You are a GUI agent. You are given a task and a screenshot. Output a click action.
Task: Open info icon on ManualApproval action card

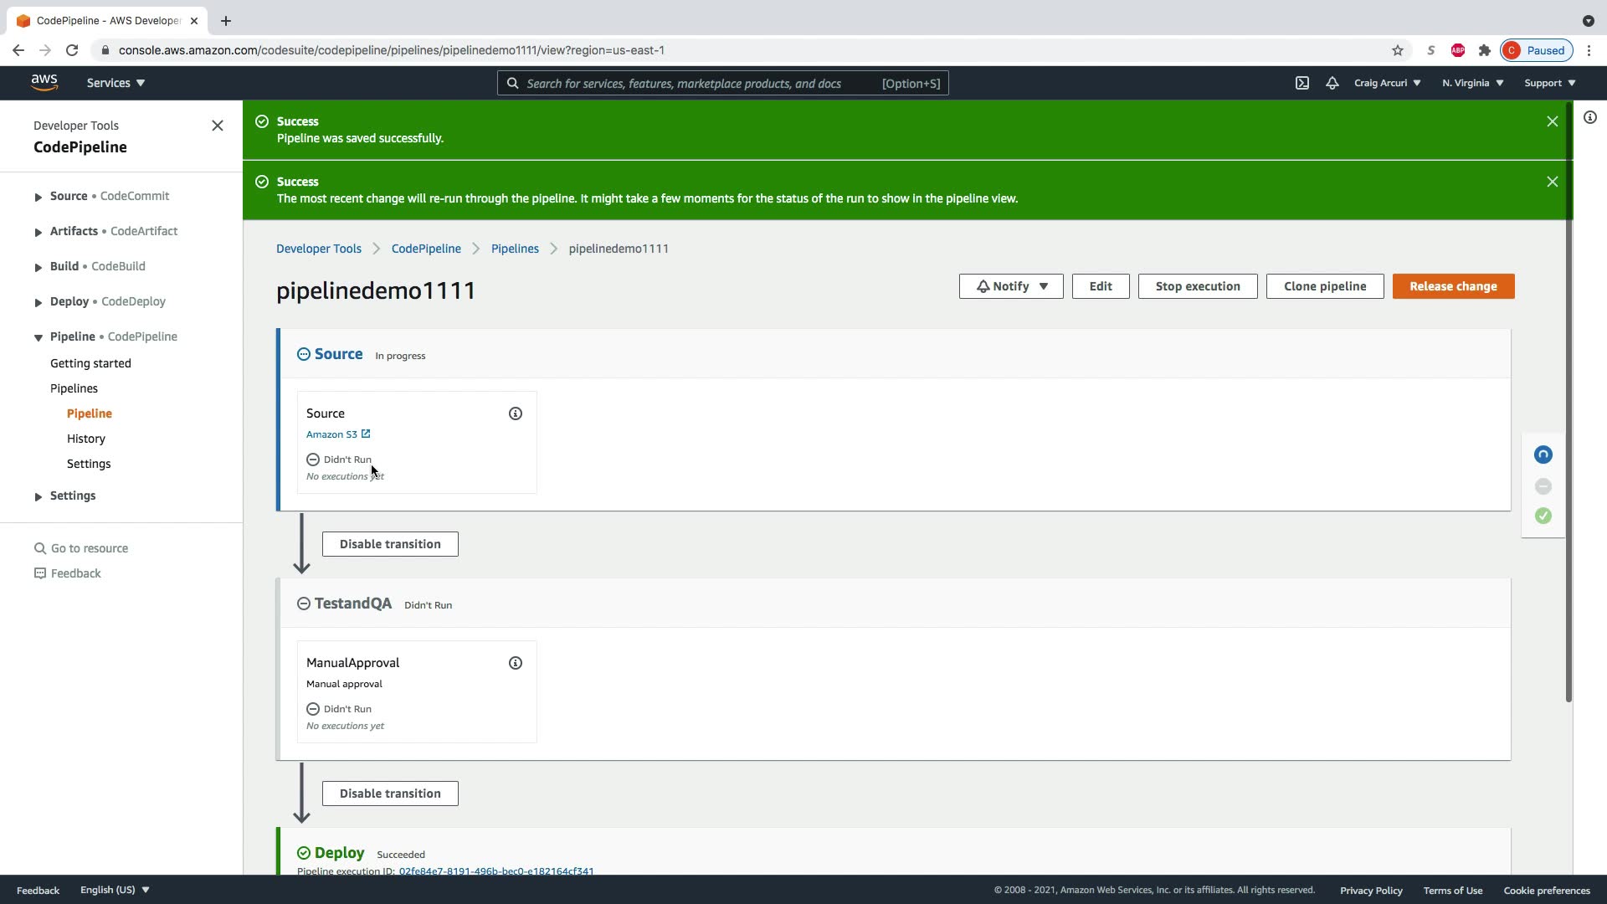point(516,663)
